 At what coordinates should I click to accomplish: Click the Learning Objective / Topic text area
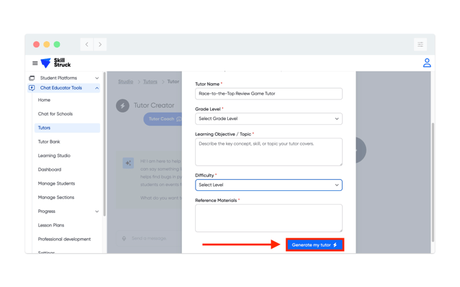click(x=268, y=152)
